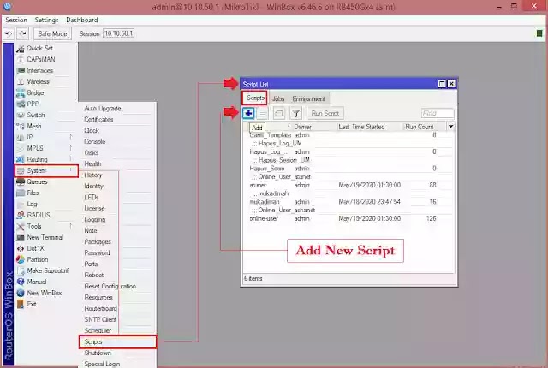
Task: Expand the IP submenu
Action: (45, 137)
